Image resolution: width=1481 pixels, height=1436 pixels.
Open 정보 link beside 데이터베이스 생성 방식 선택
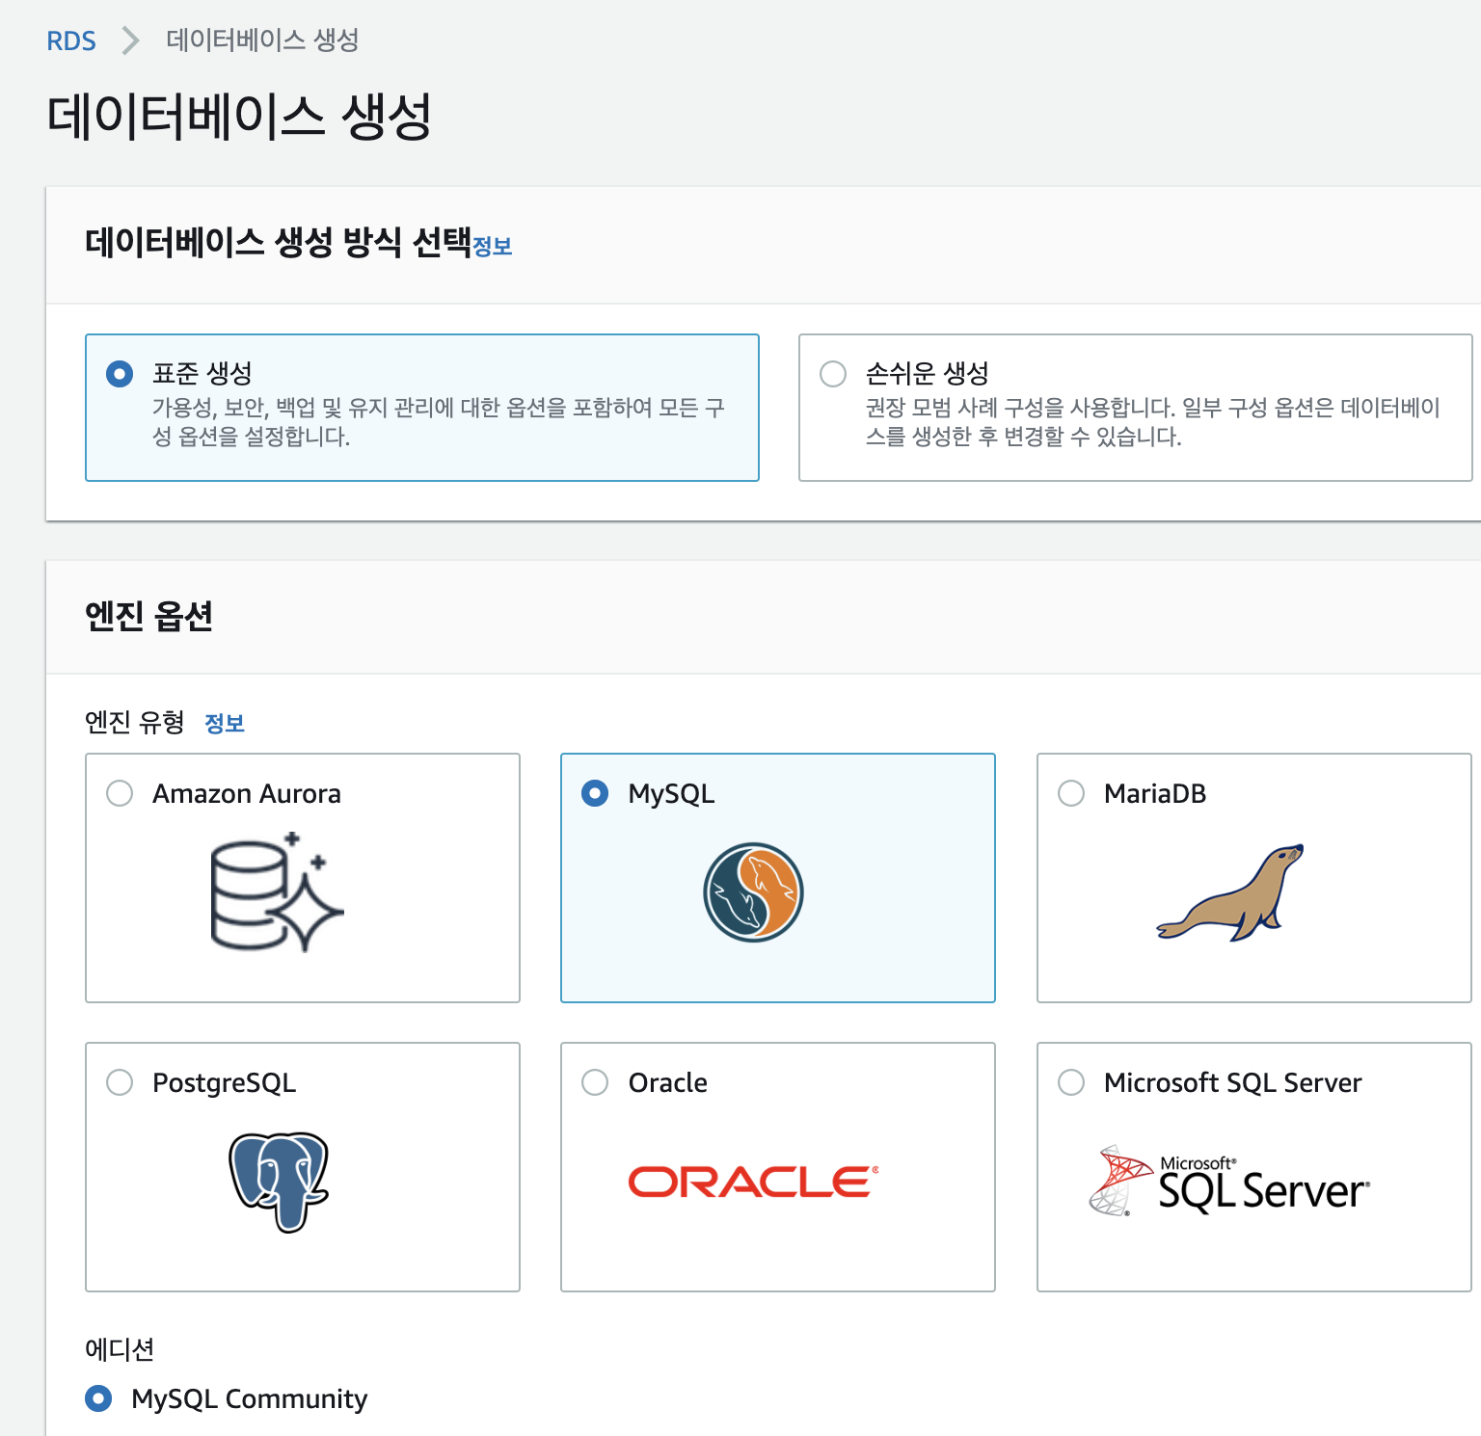tap(492, 247)
